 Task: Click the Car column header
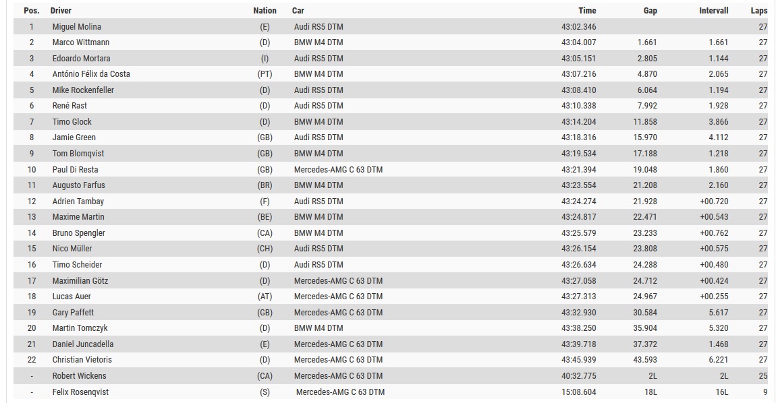[x=298, y=11]
